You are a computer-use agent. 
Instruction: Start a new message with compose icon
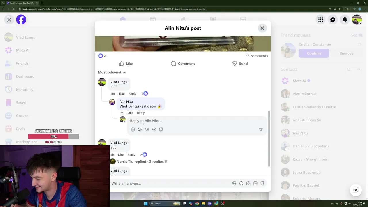coord(356,190)
